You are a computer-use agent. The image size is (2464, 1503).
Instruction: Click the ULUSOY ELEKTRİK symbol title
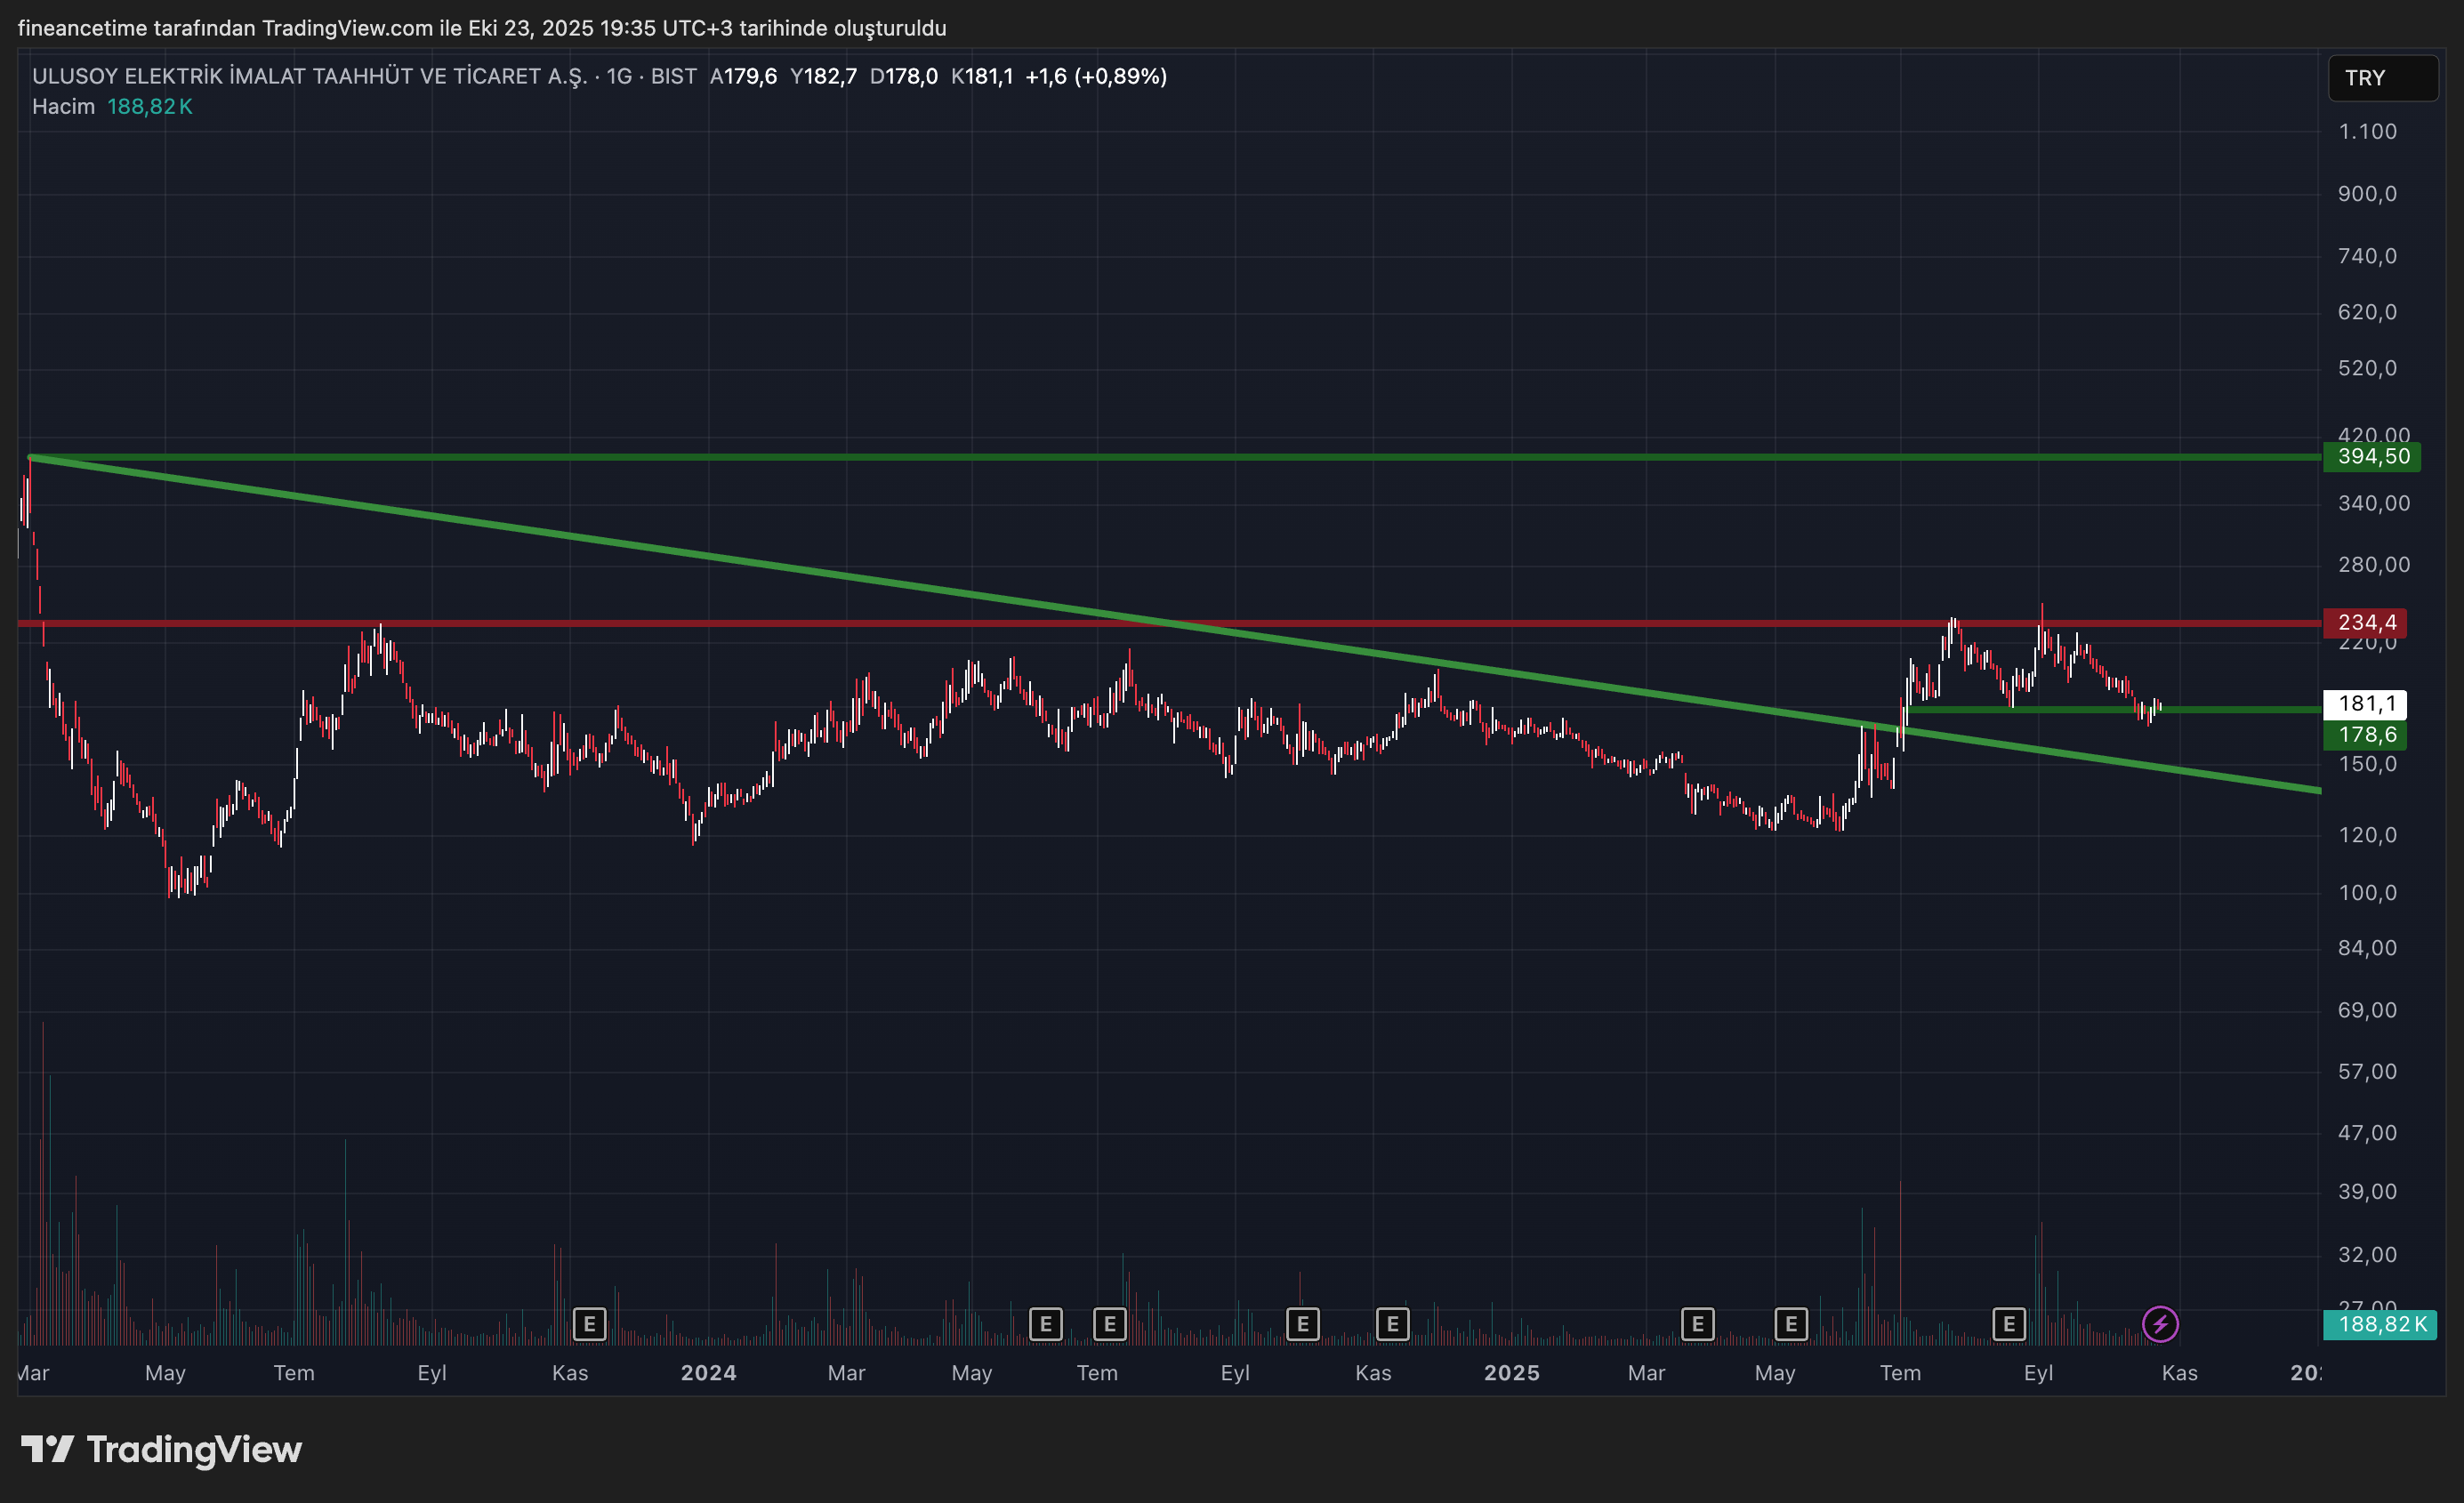[x=308, y=76]
